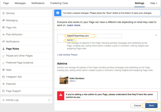Open the Messages tab
The width and height of the screenshot is (161, 112).
click(x=20, y=3)
